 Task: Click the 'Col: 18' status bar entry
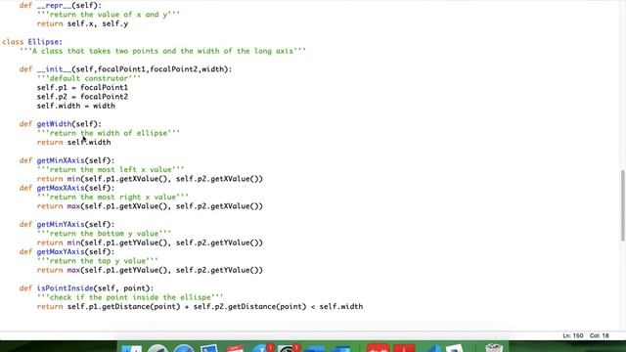tap(600, 336)
